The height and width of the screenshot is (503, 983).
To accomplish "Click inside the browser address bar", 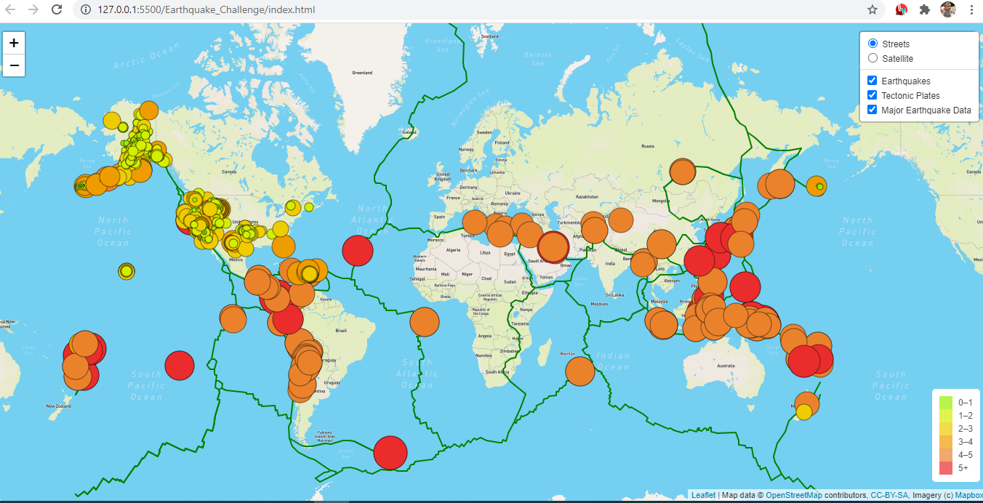I will (x=291, y=10).
